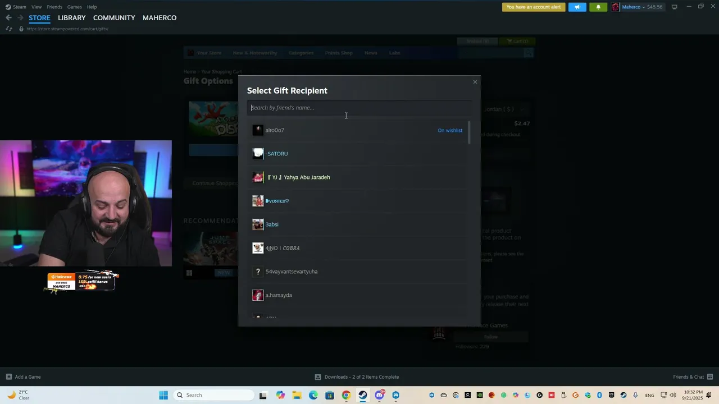
Task: Select the friend name 54vayvantsevartyuha
Action: (292, 272)
